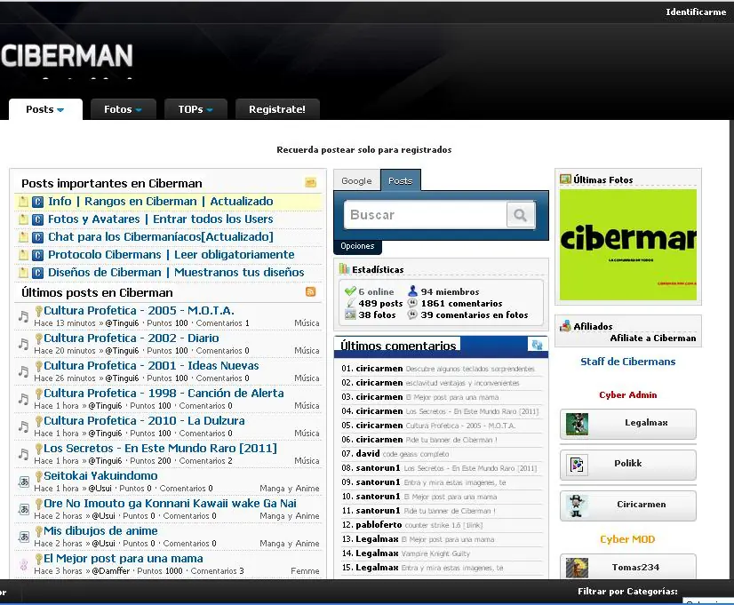This screenshot has width=734, height=605.
Task: Click Legalmax's avatar thumbnail
Action: click(x=577, y=425)
